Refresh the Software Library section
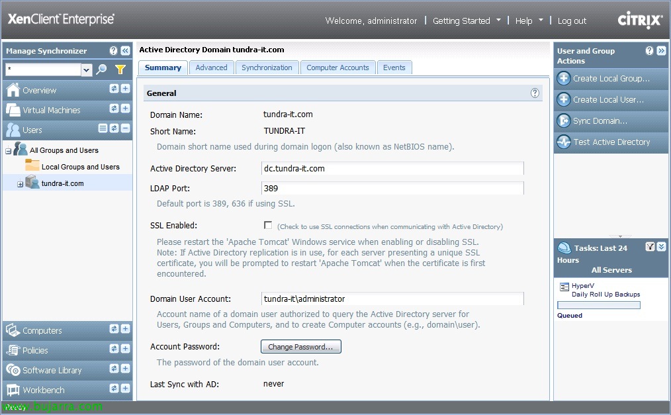Screen dimensions: 671x415 click(114, 369)
